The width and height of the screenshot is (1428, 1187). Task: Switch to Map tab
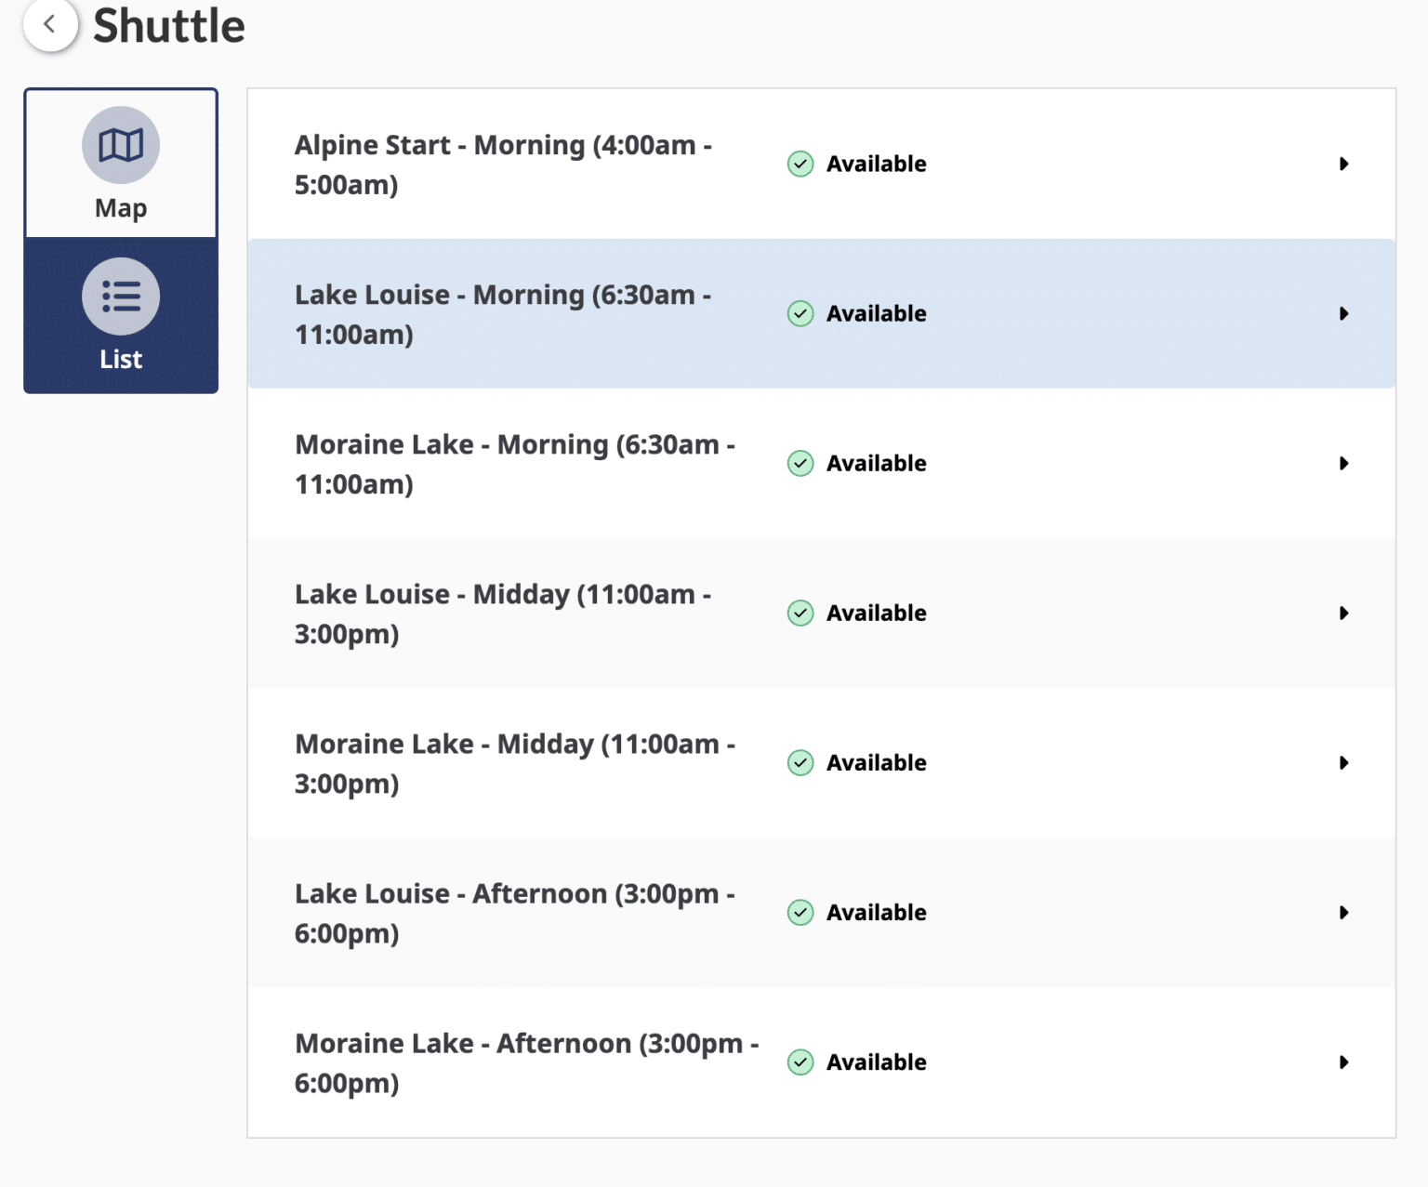coord(120,163)
